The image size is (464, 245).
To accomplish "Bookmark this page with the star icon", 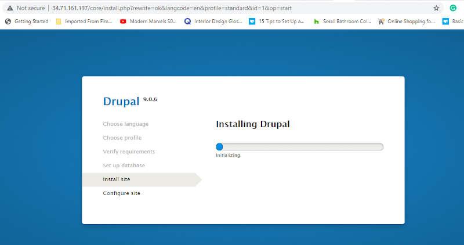I will (x=436, y=8).
